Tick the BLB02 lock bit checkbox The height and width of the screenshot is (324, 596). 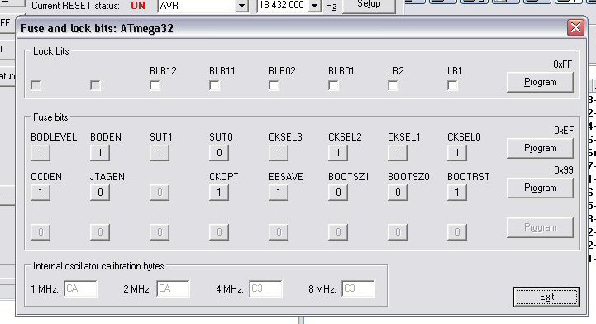pyautogui.click(x=274, y=85)
